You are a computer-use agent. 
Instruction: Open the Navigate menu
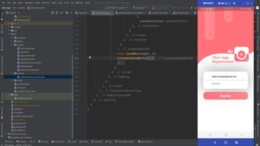click(29, 3)
